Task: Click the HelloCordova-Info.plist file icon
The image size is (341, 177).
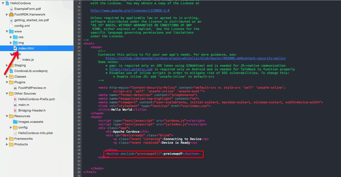Action: pos(15,133)
